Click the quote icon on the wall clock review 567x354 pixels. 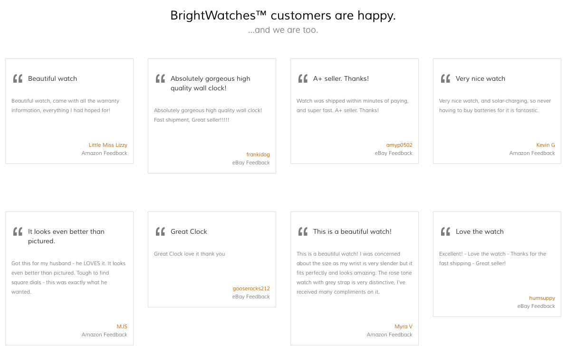pos(160,78)
